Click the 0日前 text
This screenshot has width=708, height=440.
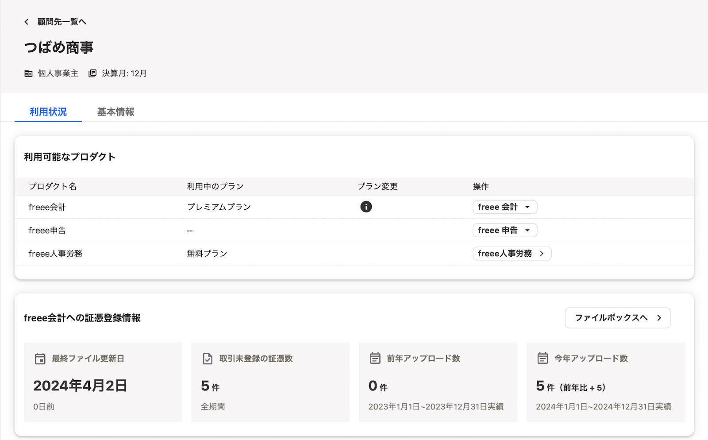pyautogui.click(x=44, y=406)
